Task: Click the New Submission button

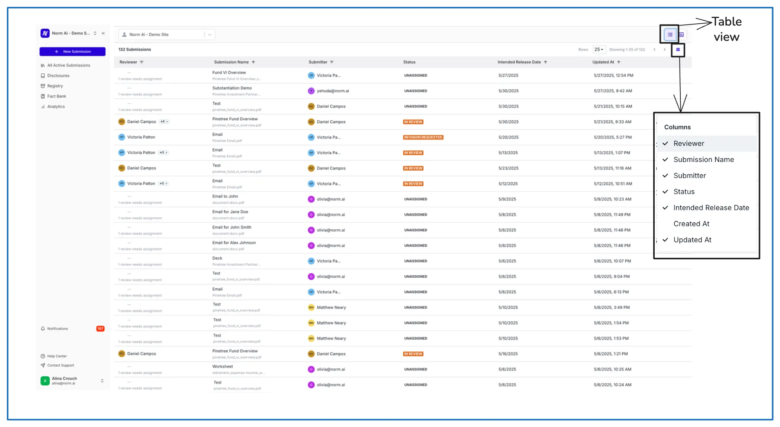Action: 73,52
